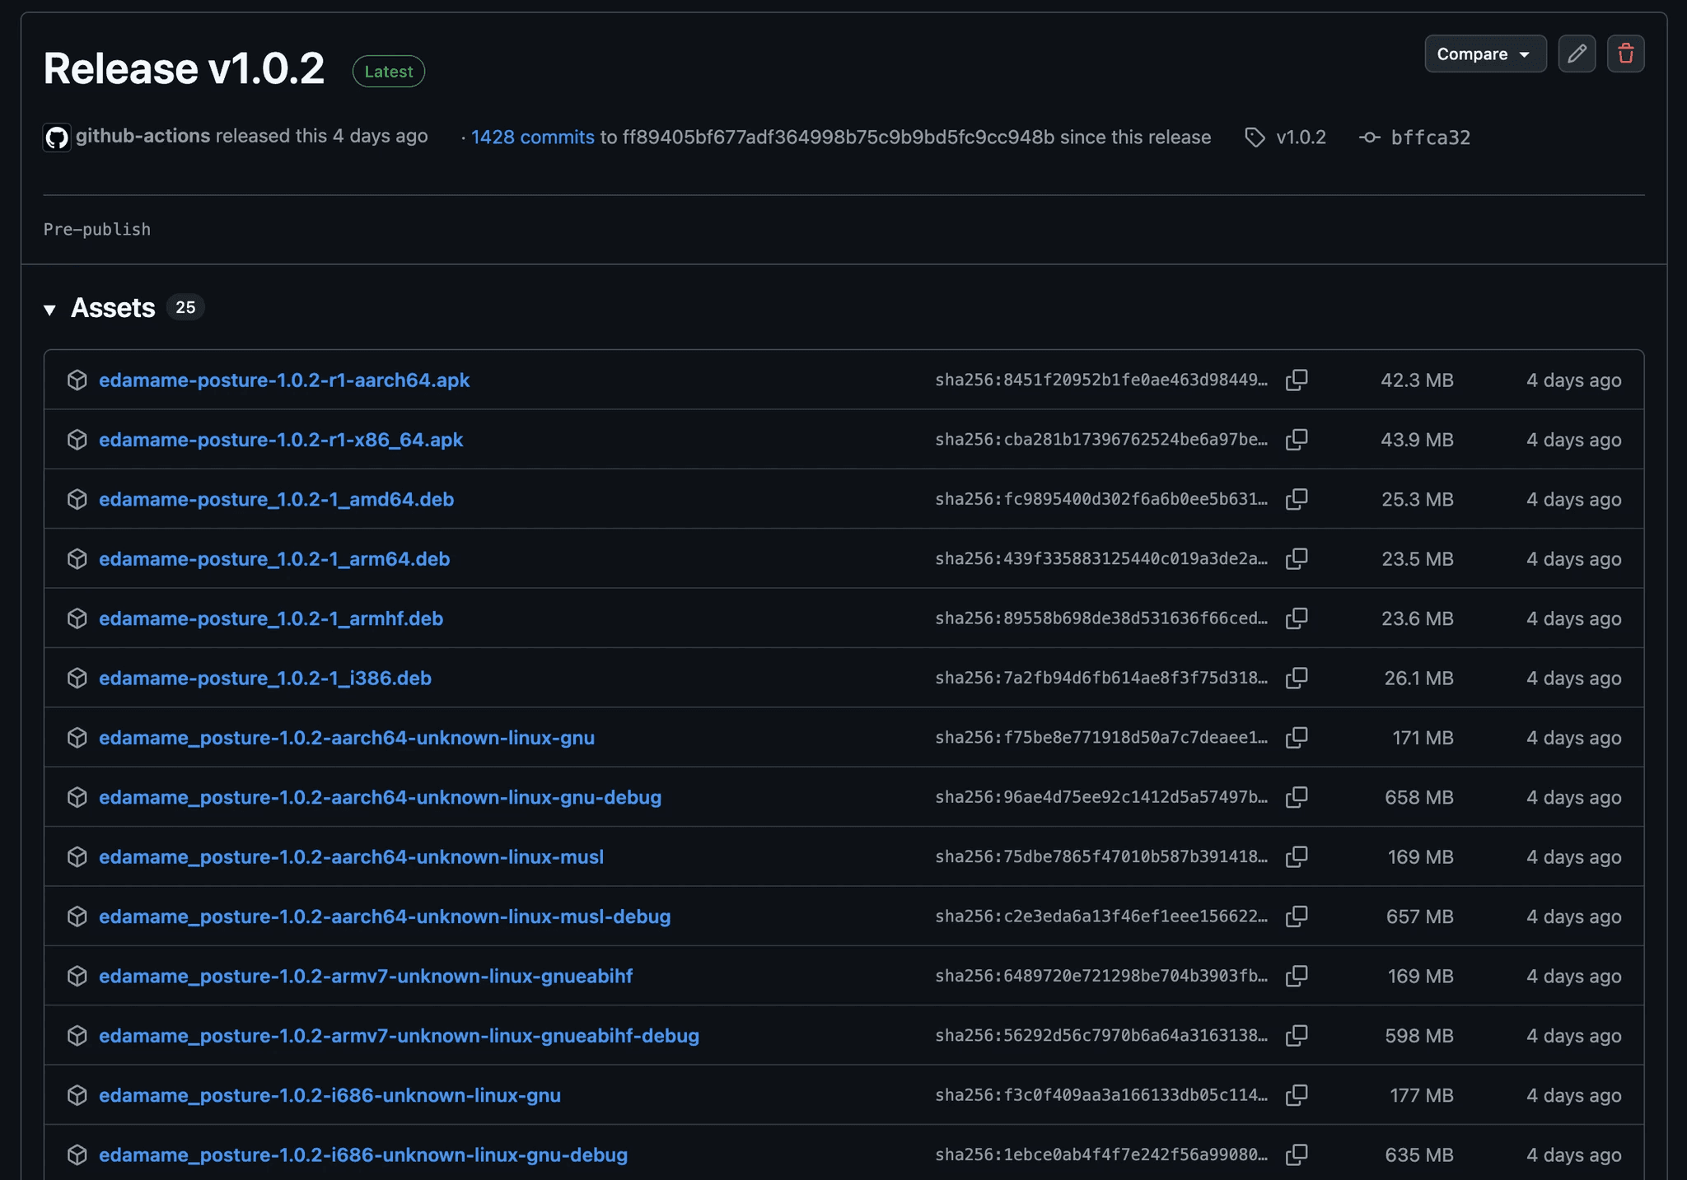Click package icon beside arm64.deb
1687x1180 pixels.
click(77, 559)
